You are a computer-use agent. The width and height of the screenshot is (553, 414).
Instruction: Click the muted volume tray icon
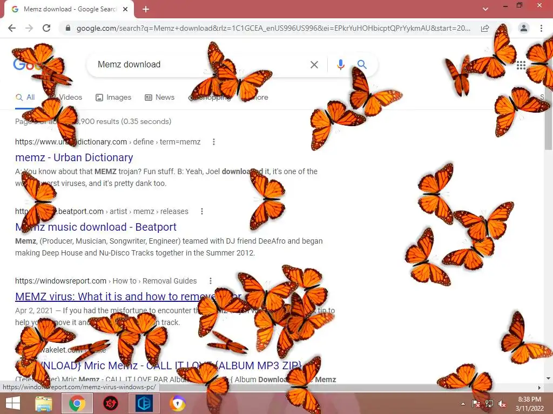[502, 403]
